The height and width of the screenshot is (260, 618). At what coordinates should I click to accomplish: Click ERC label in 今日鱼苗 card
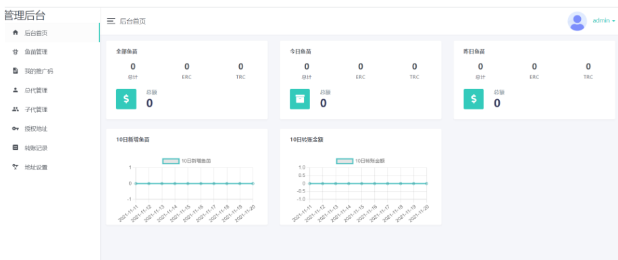pyautogui.click(x=361, y=77)
